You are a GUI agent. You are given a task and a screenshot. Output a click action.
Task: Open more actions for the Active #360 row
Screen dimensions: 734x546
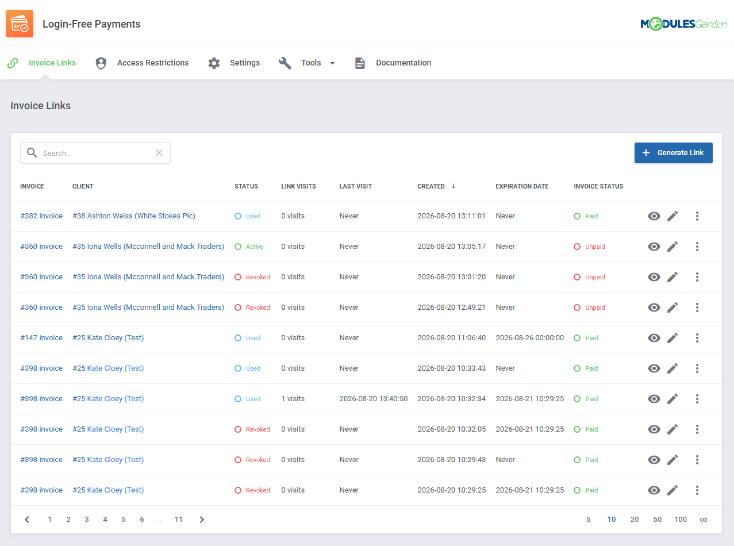click(697, 247)
